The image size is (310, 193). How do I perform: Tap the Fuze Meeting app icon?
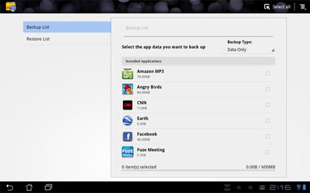[x=127, y=152]
